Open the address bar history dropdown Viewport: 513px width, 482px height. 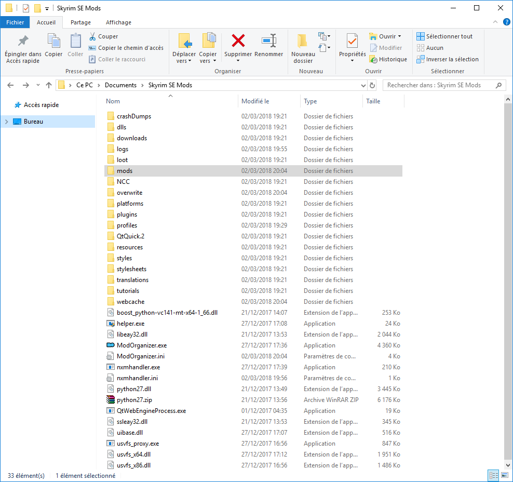click(x=363, y=85)
